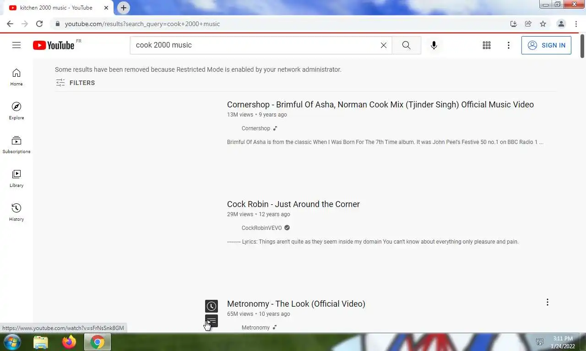The height and width of the screenshot is (351, 586).
Task: View site info padlock icon
Action: pos(57,24)
